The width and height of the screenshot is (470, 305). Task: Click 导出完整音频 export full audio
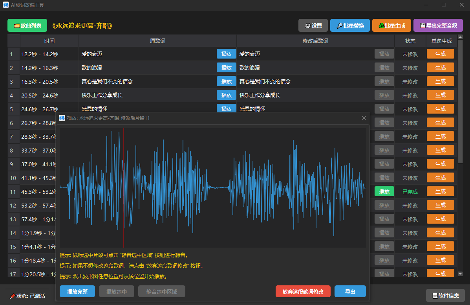coord(438,26)
